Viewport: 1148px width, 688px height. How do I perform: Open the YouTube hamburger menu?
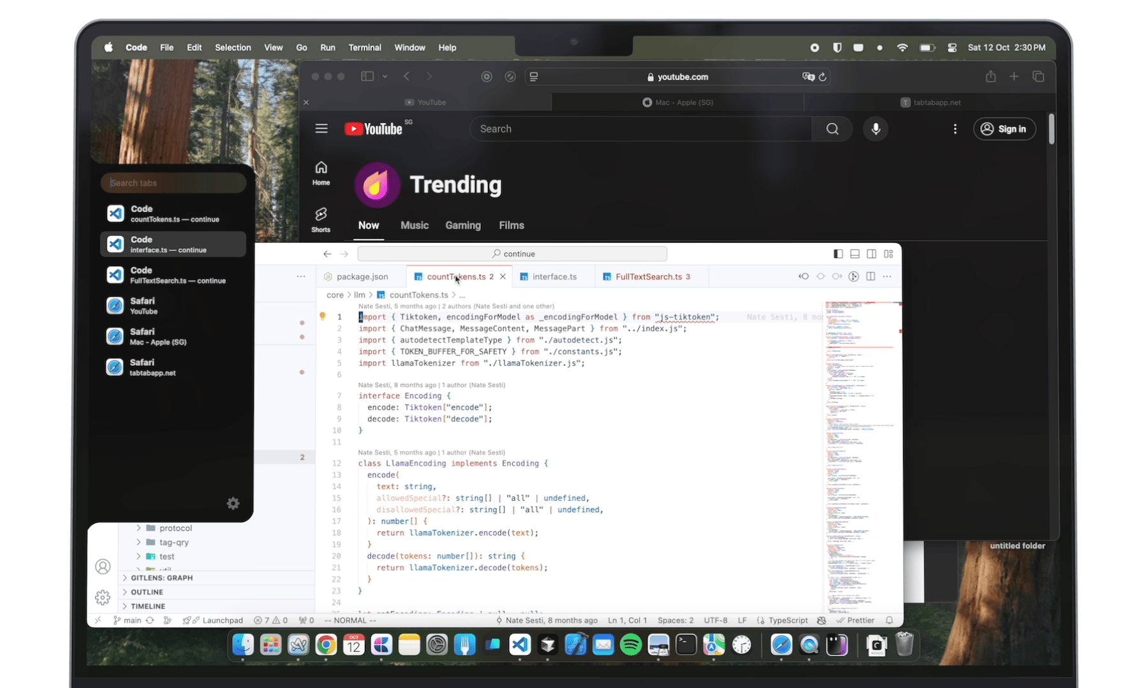click(321, 129)
